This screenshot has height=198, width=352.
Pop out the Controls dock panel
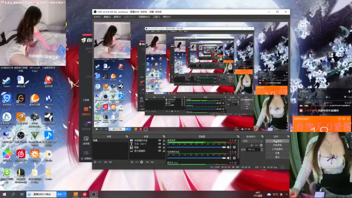288,136
